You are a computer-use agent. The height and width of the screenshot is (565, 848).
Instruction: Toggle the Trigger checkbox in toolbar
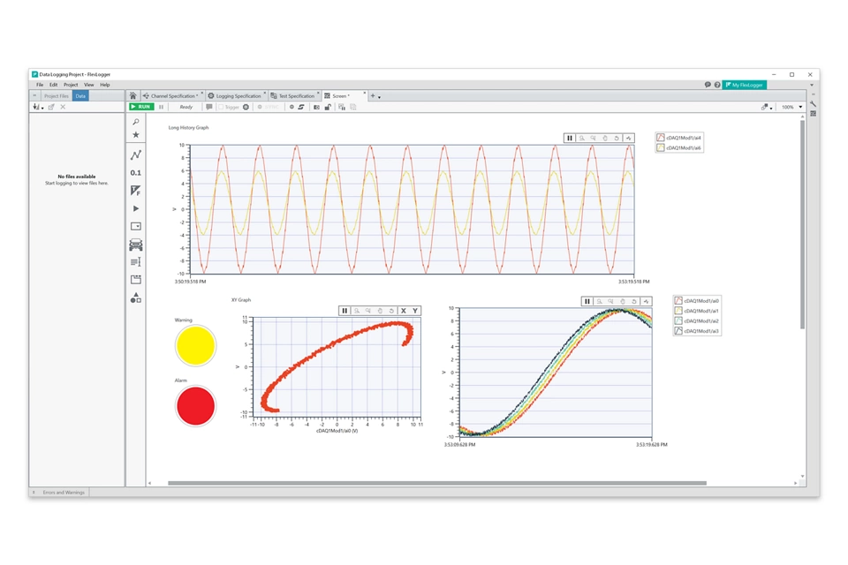[x=221, y=107]
